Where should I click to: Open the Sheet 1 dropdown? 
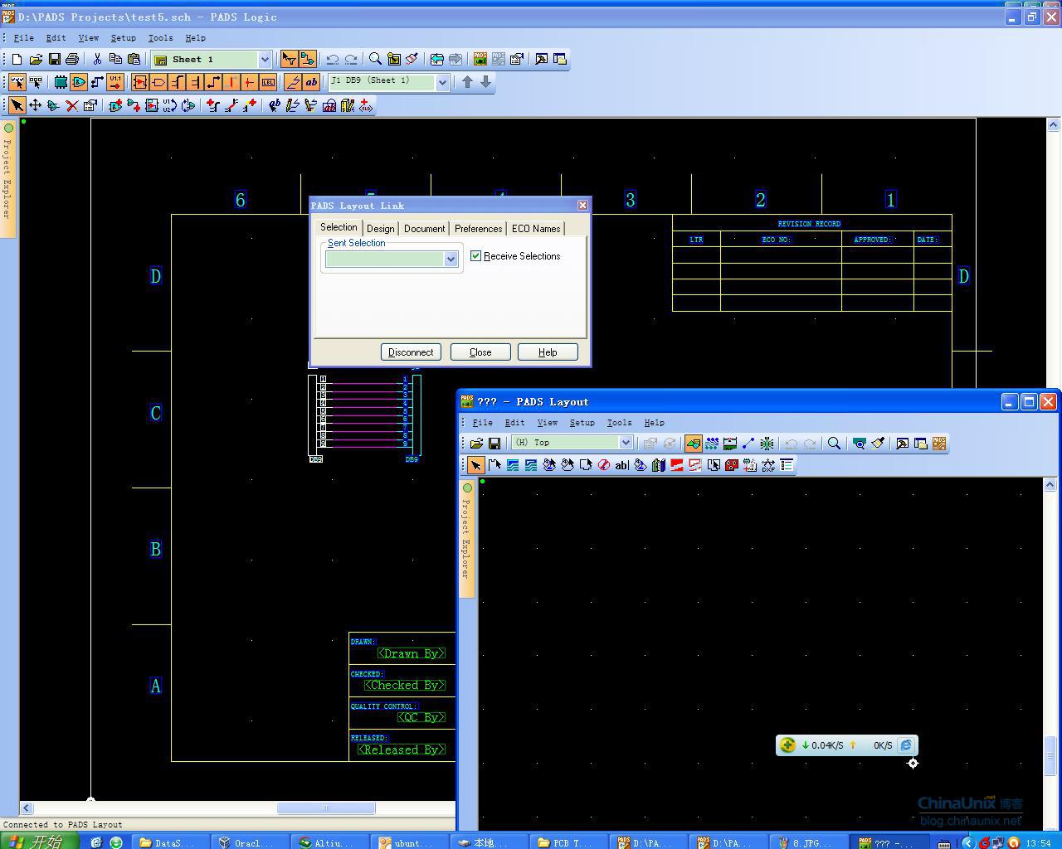point(265,60)
